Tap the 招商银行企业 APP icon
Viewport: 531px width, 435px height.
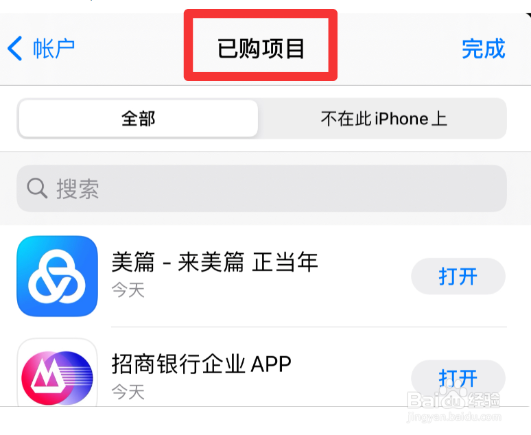57,373
